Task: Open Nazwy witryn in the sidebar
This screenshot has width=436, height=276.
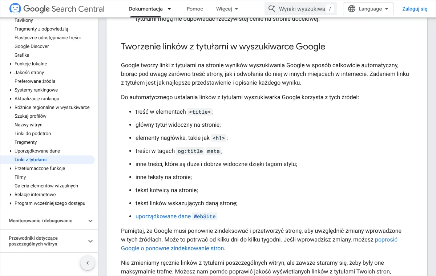Action: pyautogui.click(x=28, y=125)
